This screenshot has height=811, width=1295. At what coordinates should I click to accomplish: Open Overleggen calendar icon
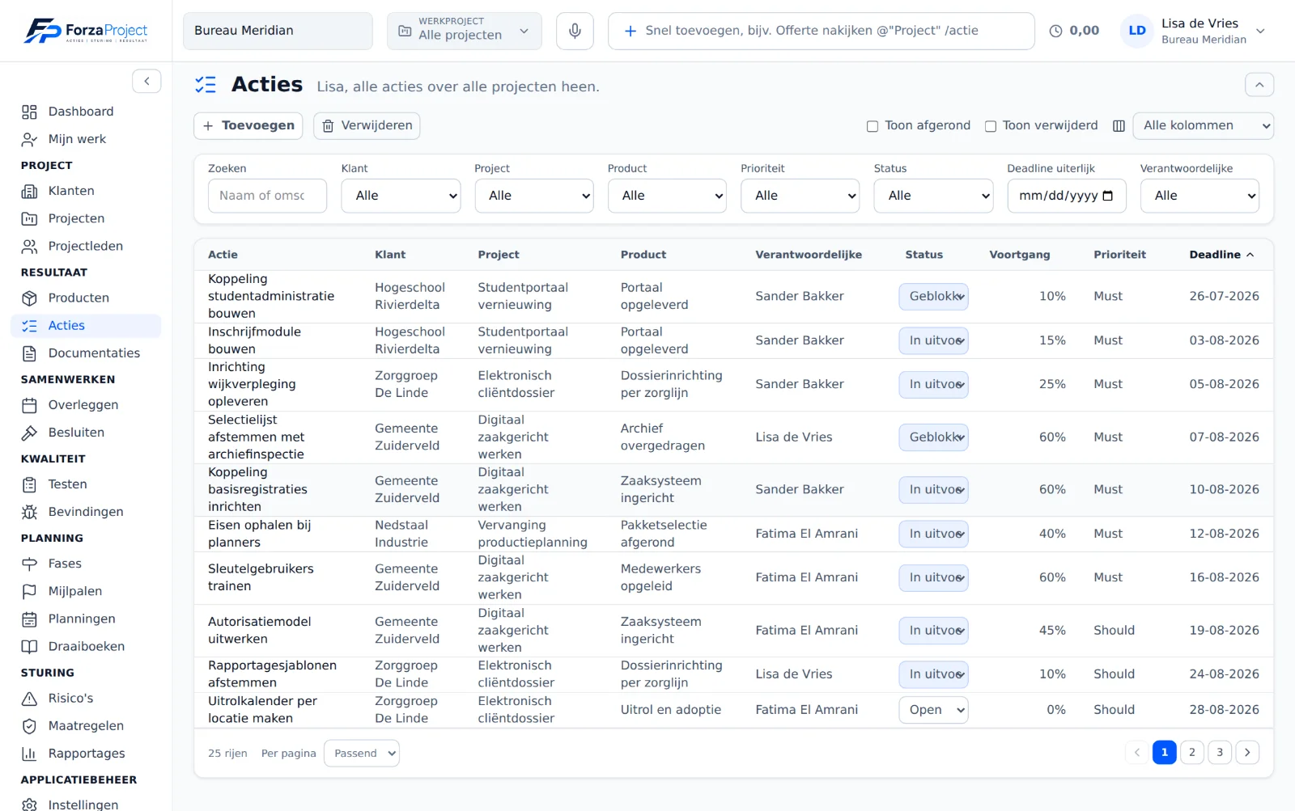click(29, 404)
